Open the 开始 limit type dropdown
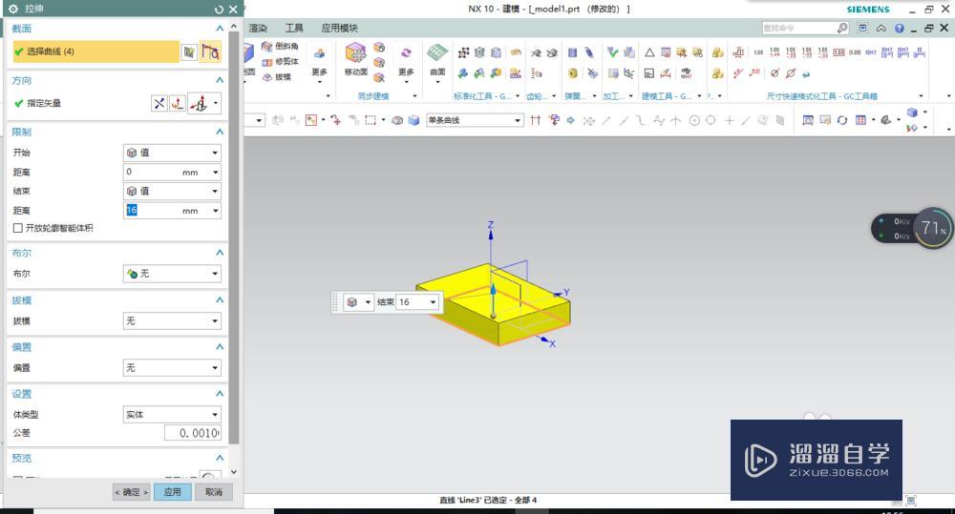The width and height of the screenshot is (955, 514). coord(172,153)
